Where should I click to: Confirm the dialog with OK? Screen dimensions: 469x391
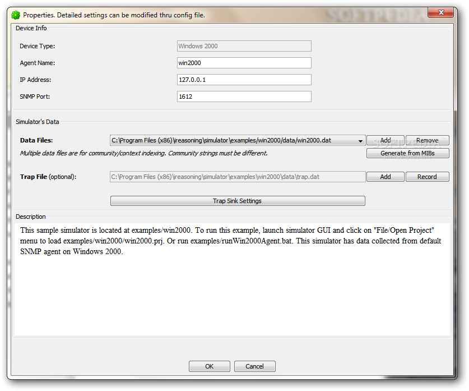[210, 366]
